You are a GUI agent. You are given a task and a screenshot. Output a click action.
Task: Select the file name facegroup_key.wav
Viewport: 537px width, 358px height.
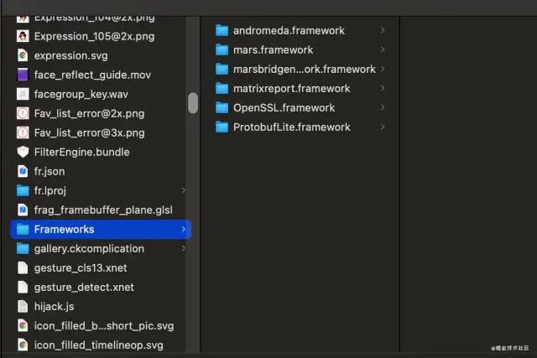(x=81, y=94)
